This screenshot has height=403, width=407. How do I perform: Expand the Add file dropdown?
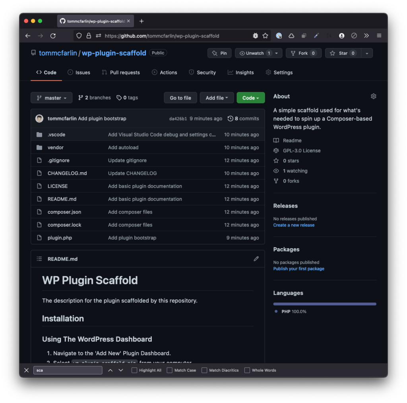tap(217, 98)
